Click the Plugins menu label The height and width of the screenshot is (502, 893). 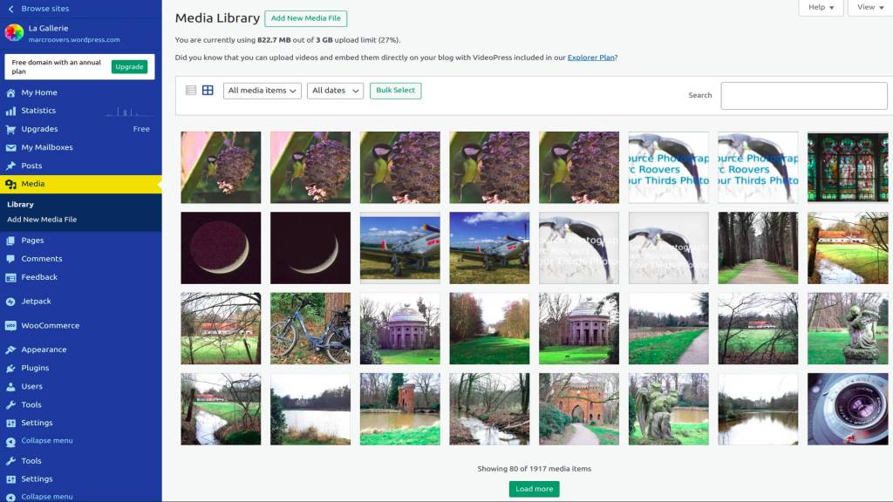coord(35,369)
